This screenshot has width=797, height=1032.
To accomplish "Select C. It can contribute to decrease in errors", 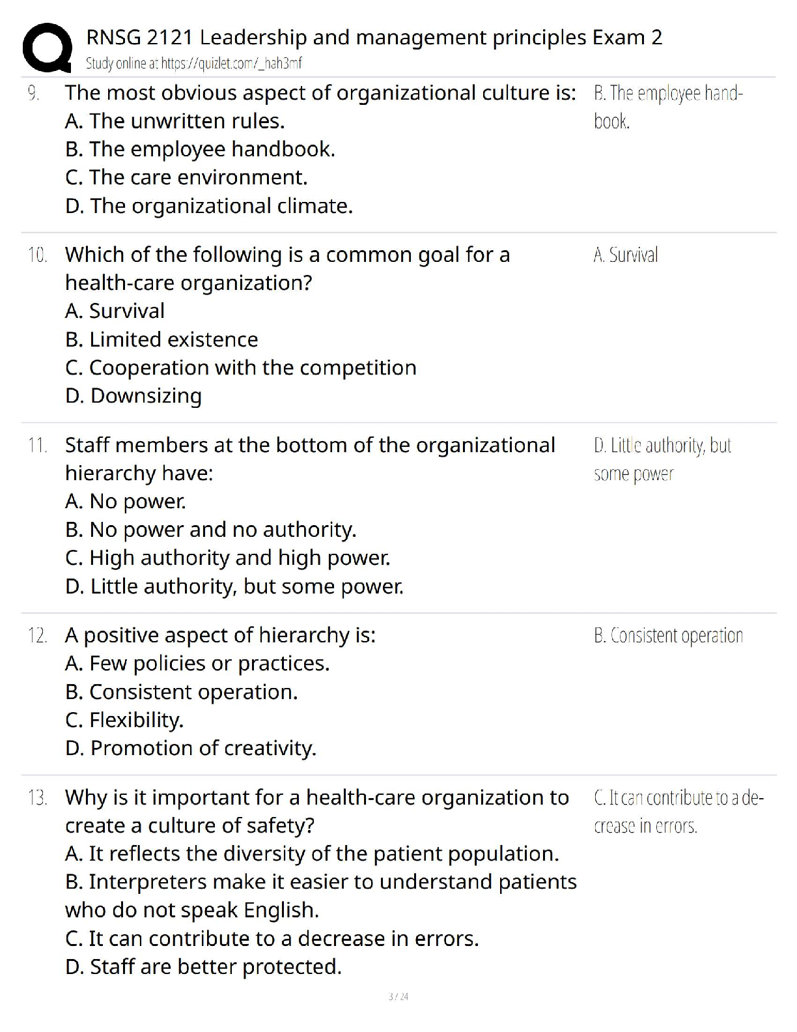I will (x=272, y=938).
